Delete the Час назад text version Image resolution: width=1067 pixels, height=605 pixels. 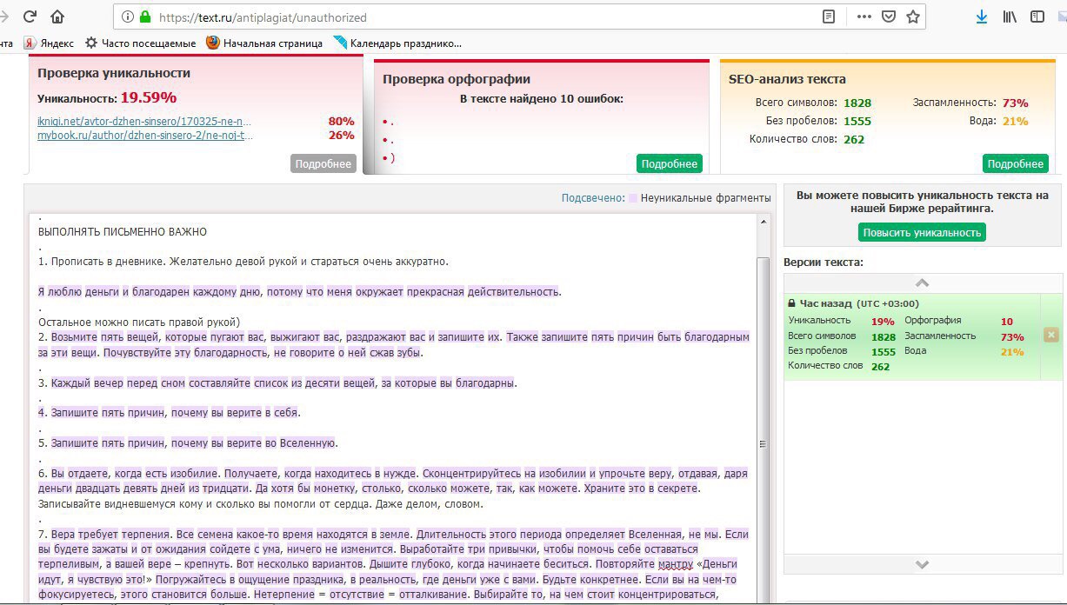click(1050, 335)
